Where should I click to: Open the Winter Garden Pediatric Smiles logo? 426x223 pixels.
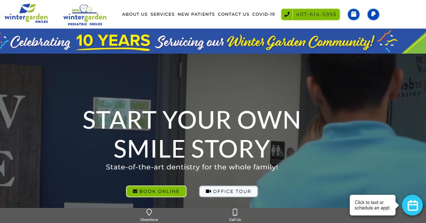pyautogui.click(x=85, y=15)
